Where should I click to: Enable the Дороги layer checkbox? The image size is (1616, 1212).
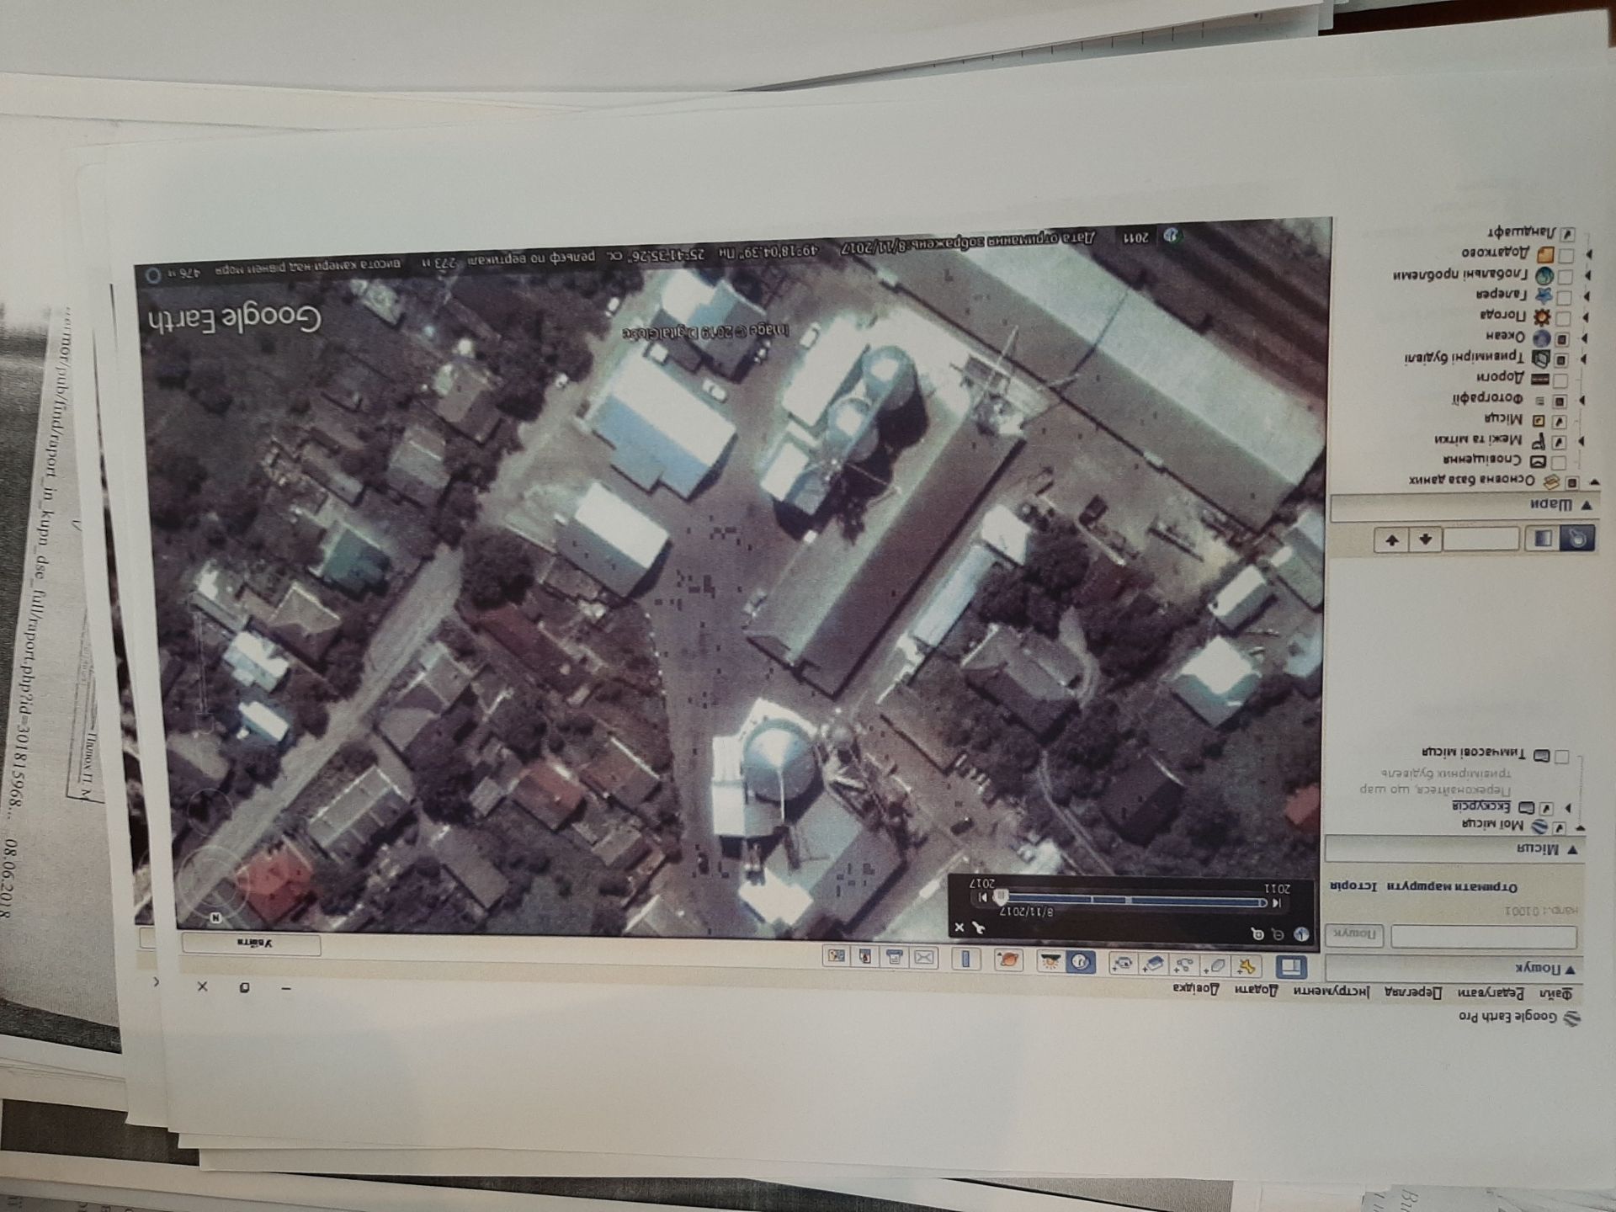pos(1560,380)
